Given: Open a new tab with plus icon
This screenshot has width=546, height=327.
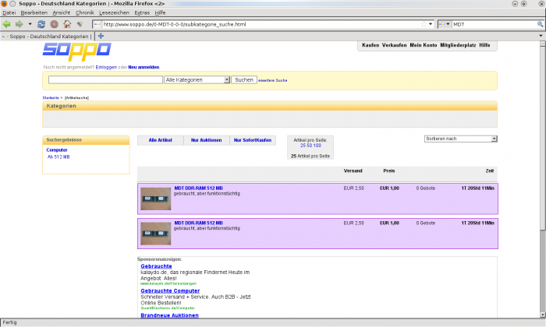Looking at the screenshot, I should [x=101, y=36].
